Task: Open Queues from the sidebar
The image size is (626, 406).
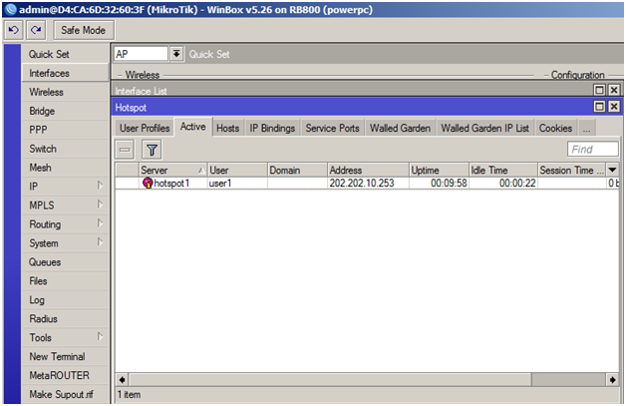Action: [65, 262]
